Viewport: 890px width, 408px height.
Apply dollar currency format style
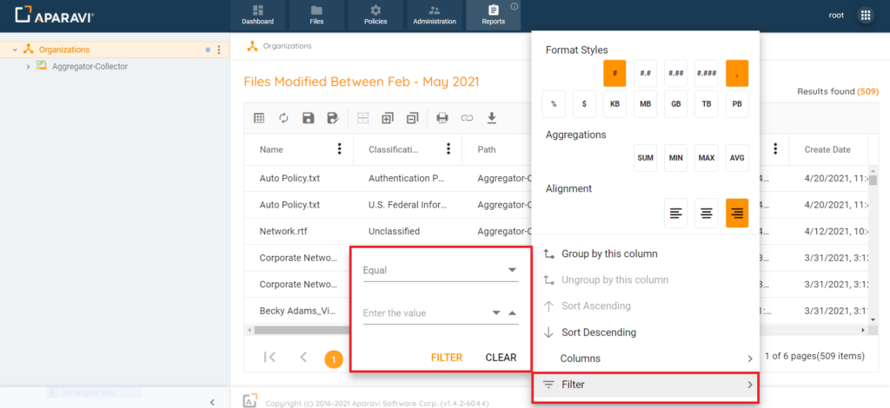584,104
